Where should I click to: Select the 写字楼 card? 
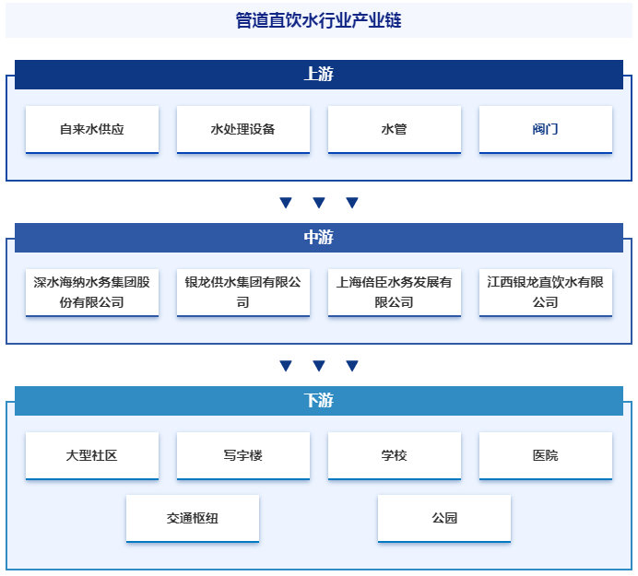pyautogui.click(x=243, y=455)
